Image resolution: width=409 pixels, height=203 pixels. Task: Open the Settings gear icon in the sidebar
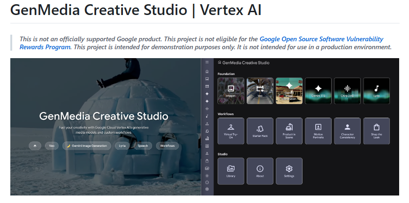pyautogui.click(x=207, y=189)
